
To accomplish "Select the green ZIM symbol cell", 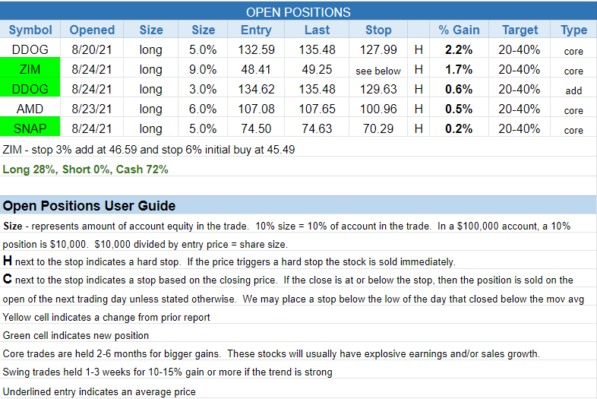I will (30, 69).
